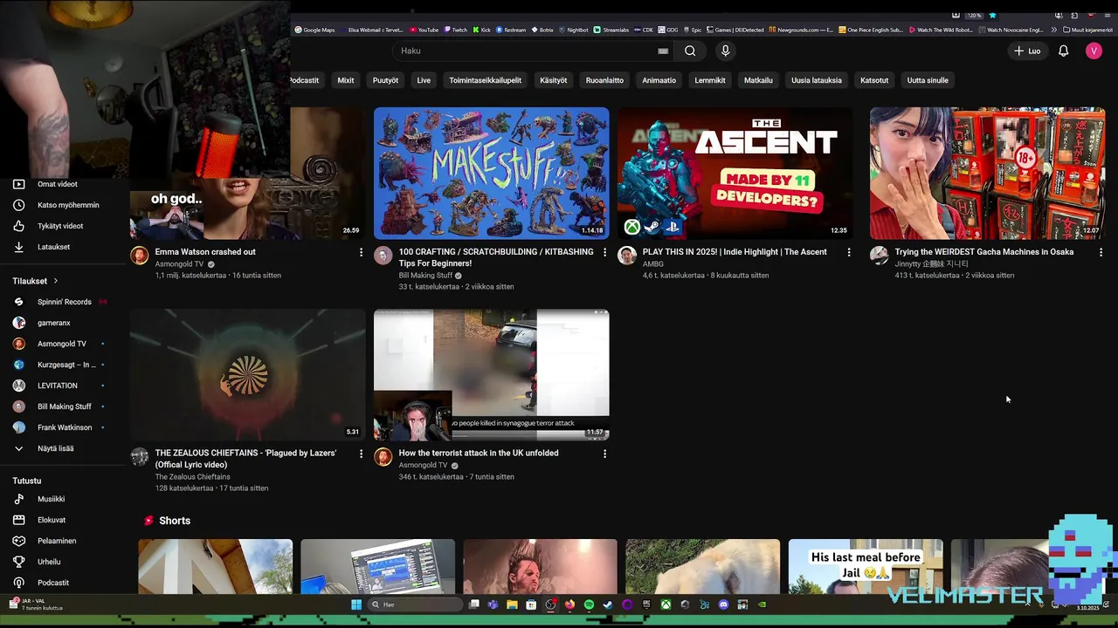Open Discord from the taskbar
This screenshot has height=628, width=1118.
pos(723,604)
